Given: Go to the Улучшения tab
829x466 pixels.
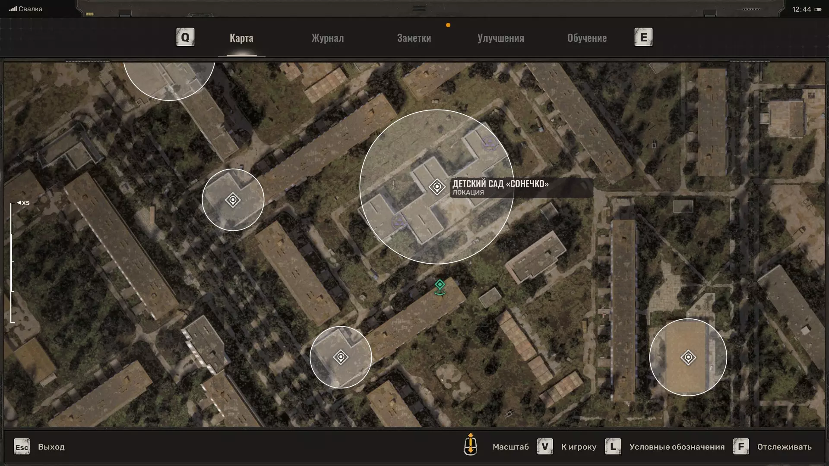Looking at the screenshot, I should coord(500,38).
